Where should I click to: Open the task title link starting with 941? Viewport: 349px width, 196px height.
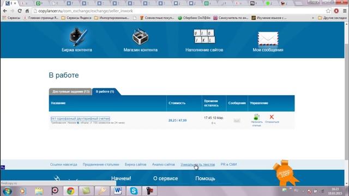[80, 119]
